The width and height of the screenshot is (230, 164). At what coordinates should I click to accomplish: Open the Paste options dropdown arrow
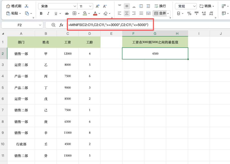tap(20, 13)
